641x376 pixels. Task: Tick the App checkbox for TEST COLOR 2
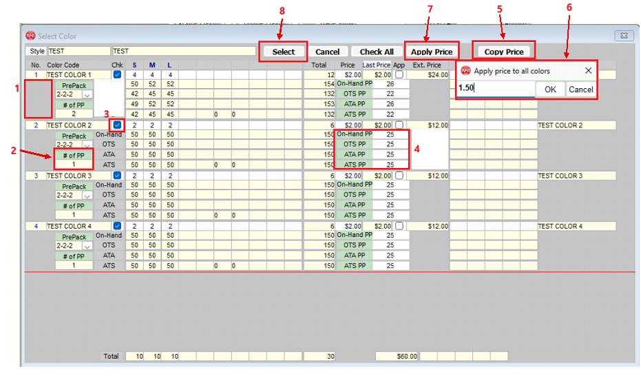[399, 125]
